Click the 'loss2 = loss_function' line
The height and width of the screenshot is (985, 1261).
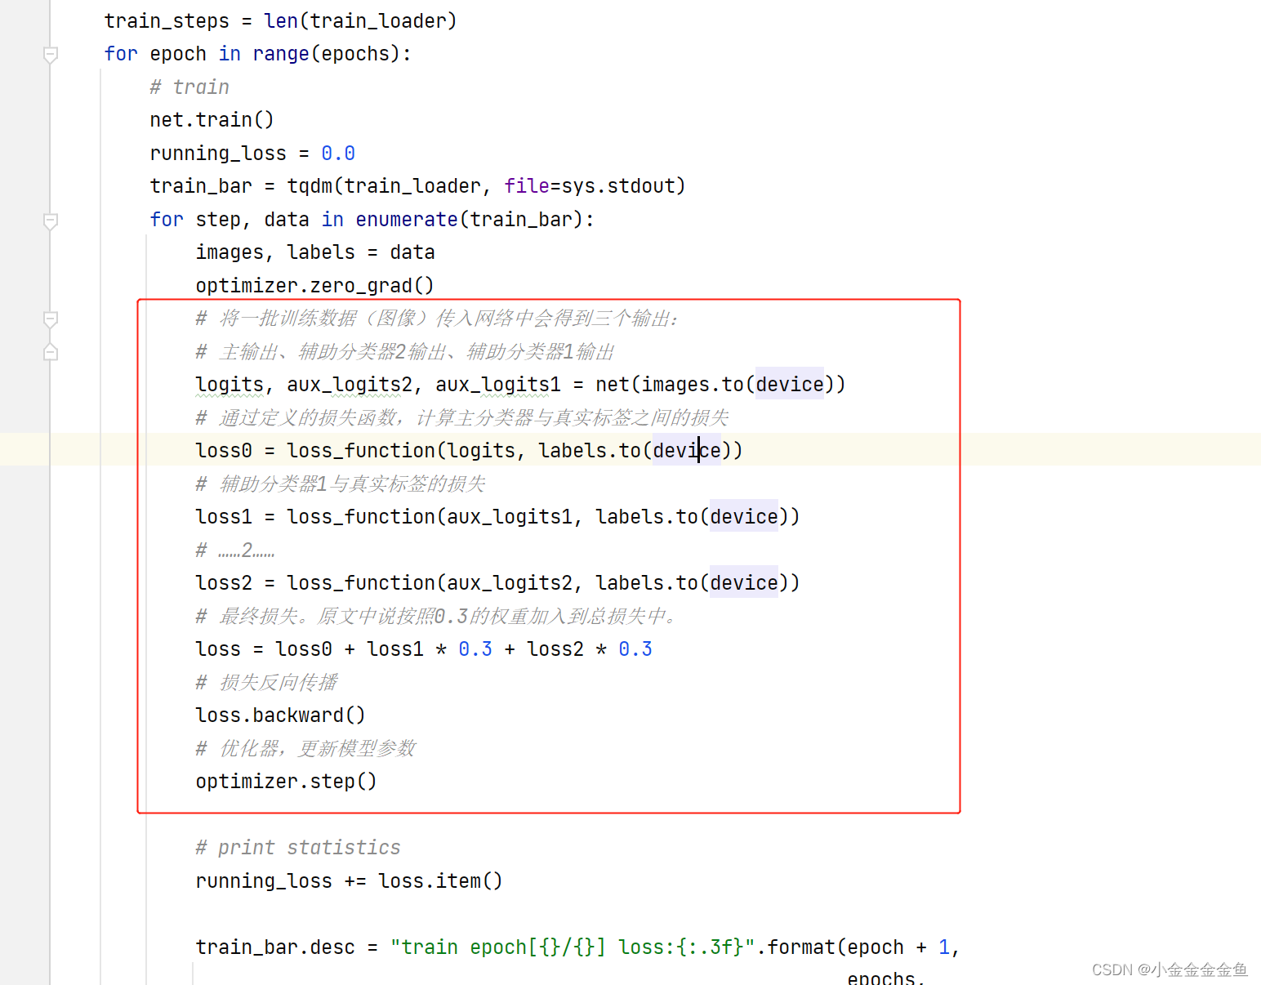tap(497, 583)
